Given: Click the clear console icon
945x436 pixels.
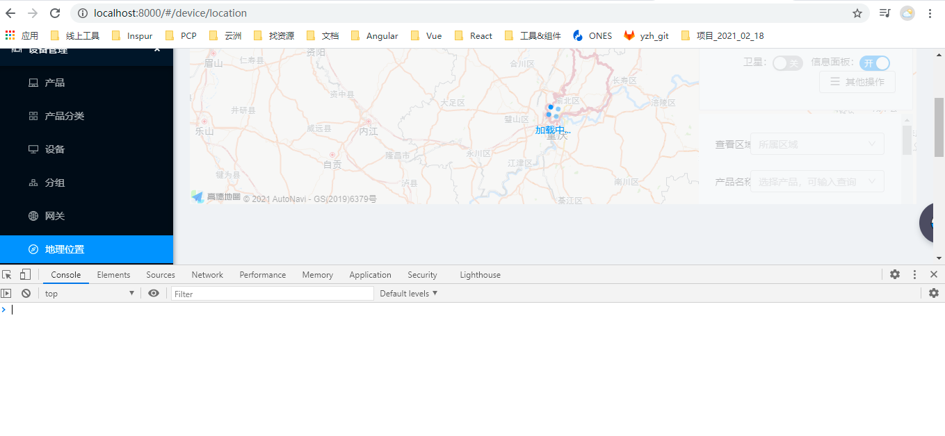Looking at the screenshot, I should point(26,293).
